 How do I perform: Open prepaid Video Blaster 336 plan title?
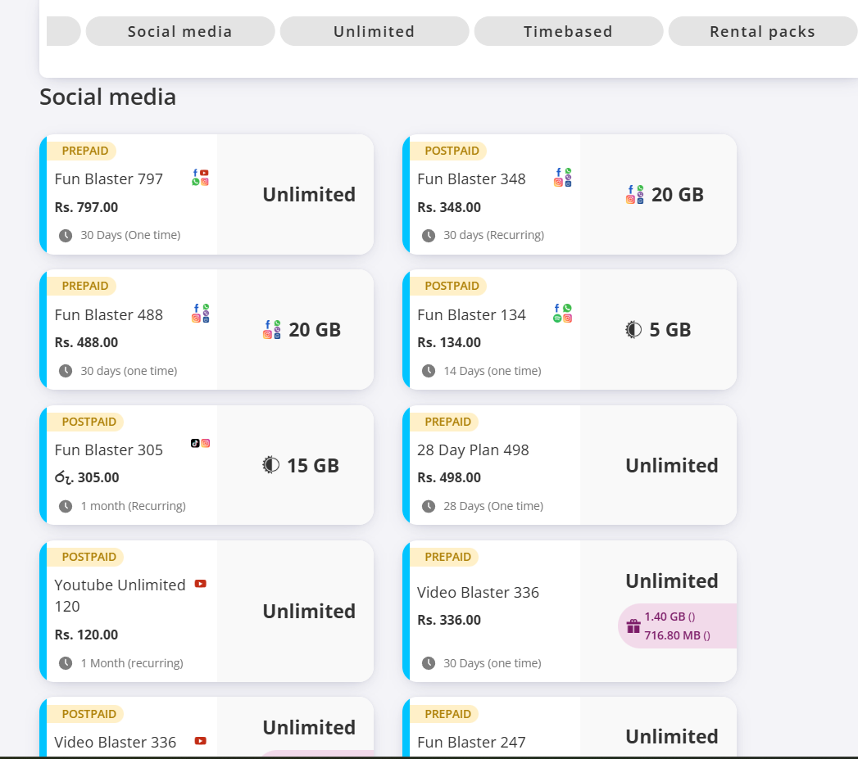(479, 592)
